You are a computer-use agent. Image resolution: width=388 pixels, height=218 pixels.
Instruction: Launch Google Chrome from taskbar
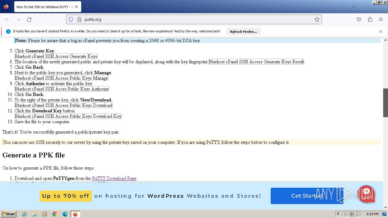tap(55, 214)
